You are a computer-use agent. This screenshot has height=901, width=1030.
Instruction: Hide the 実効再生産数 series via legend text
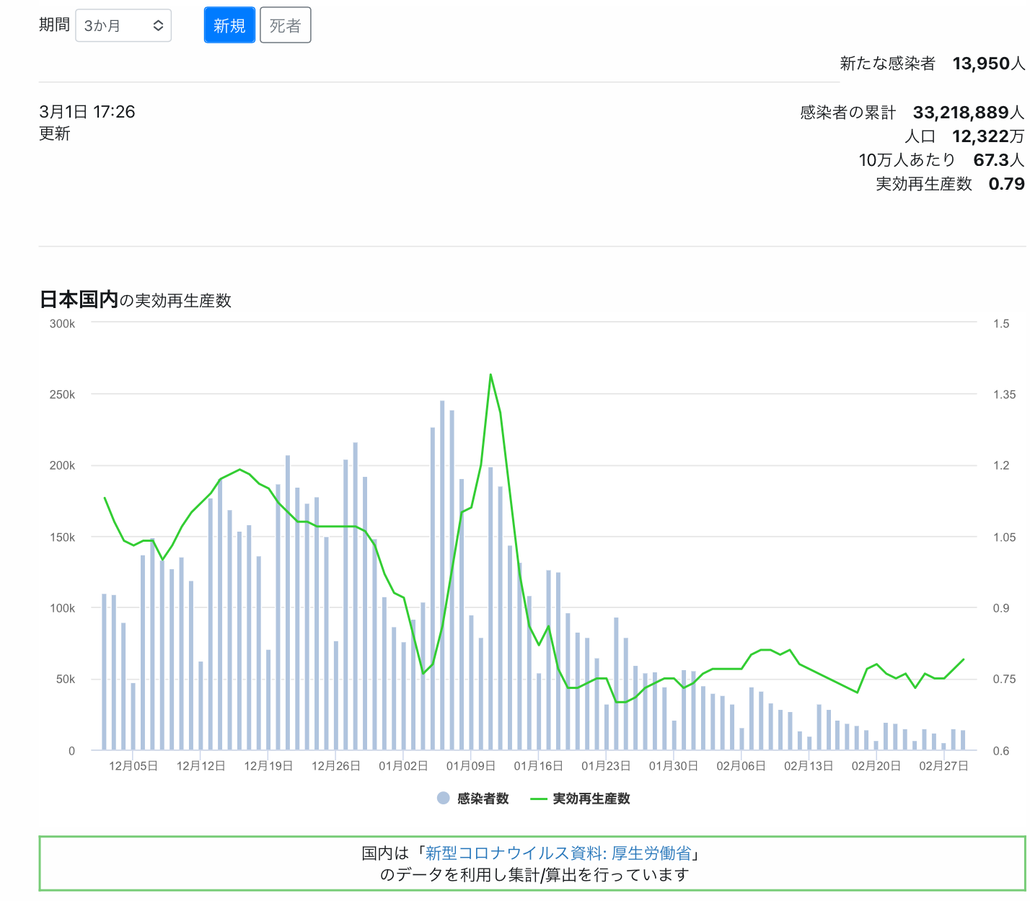pyautogui.click(x=591, y=799)
